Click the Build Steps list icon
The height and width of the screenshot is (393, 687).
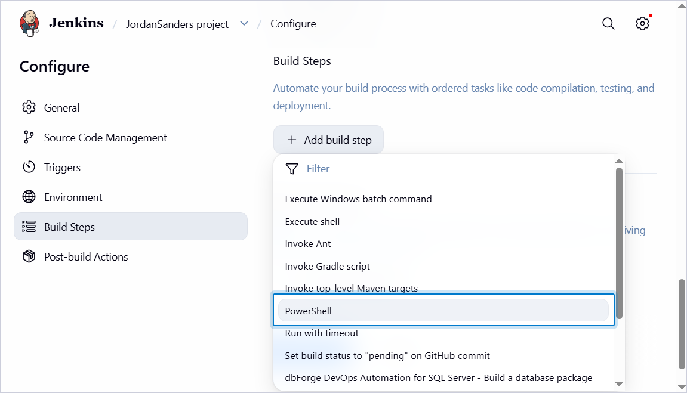29,226
